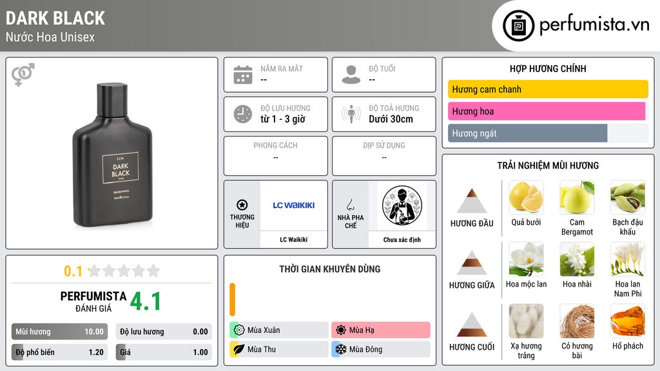Click the Hương đầu pyramid icon
The height and width of the screenshot is (371, 660).
point(472,201)
